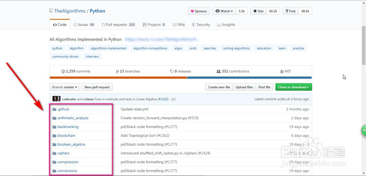The image size is (366, 176).
Task: Click the education topic tag
Action: pos(264,48)
